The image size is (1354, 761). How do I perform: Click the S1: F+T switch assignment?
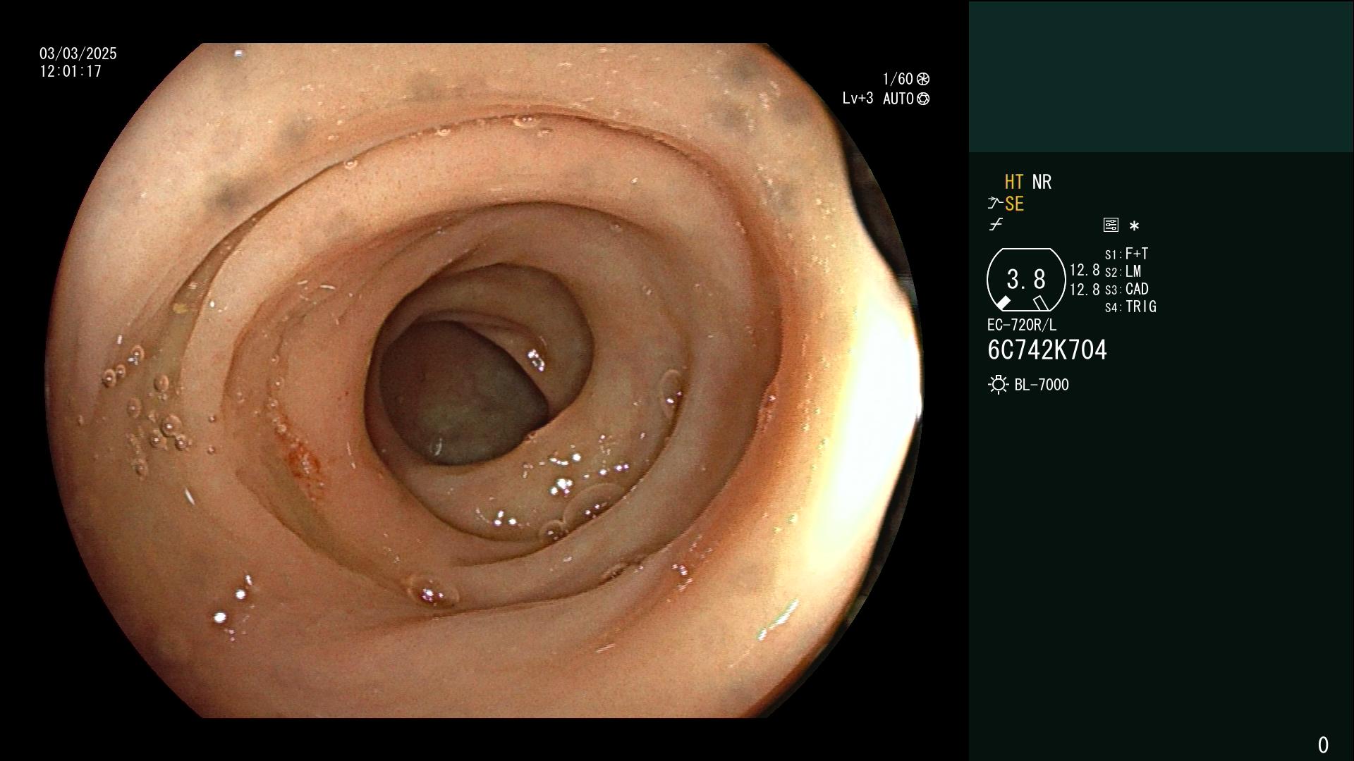(1126, 254)
